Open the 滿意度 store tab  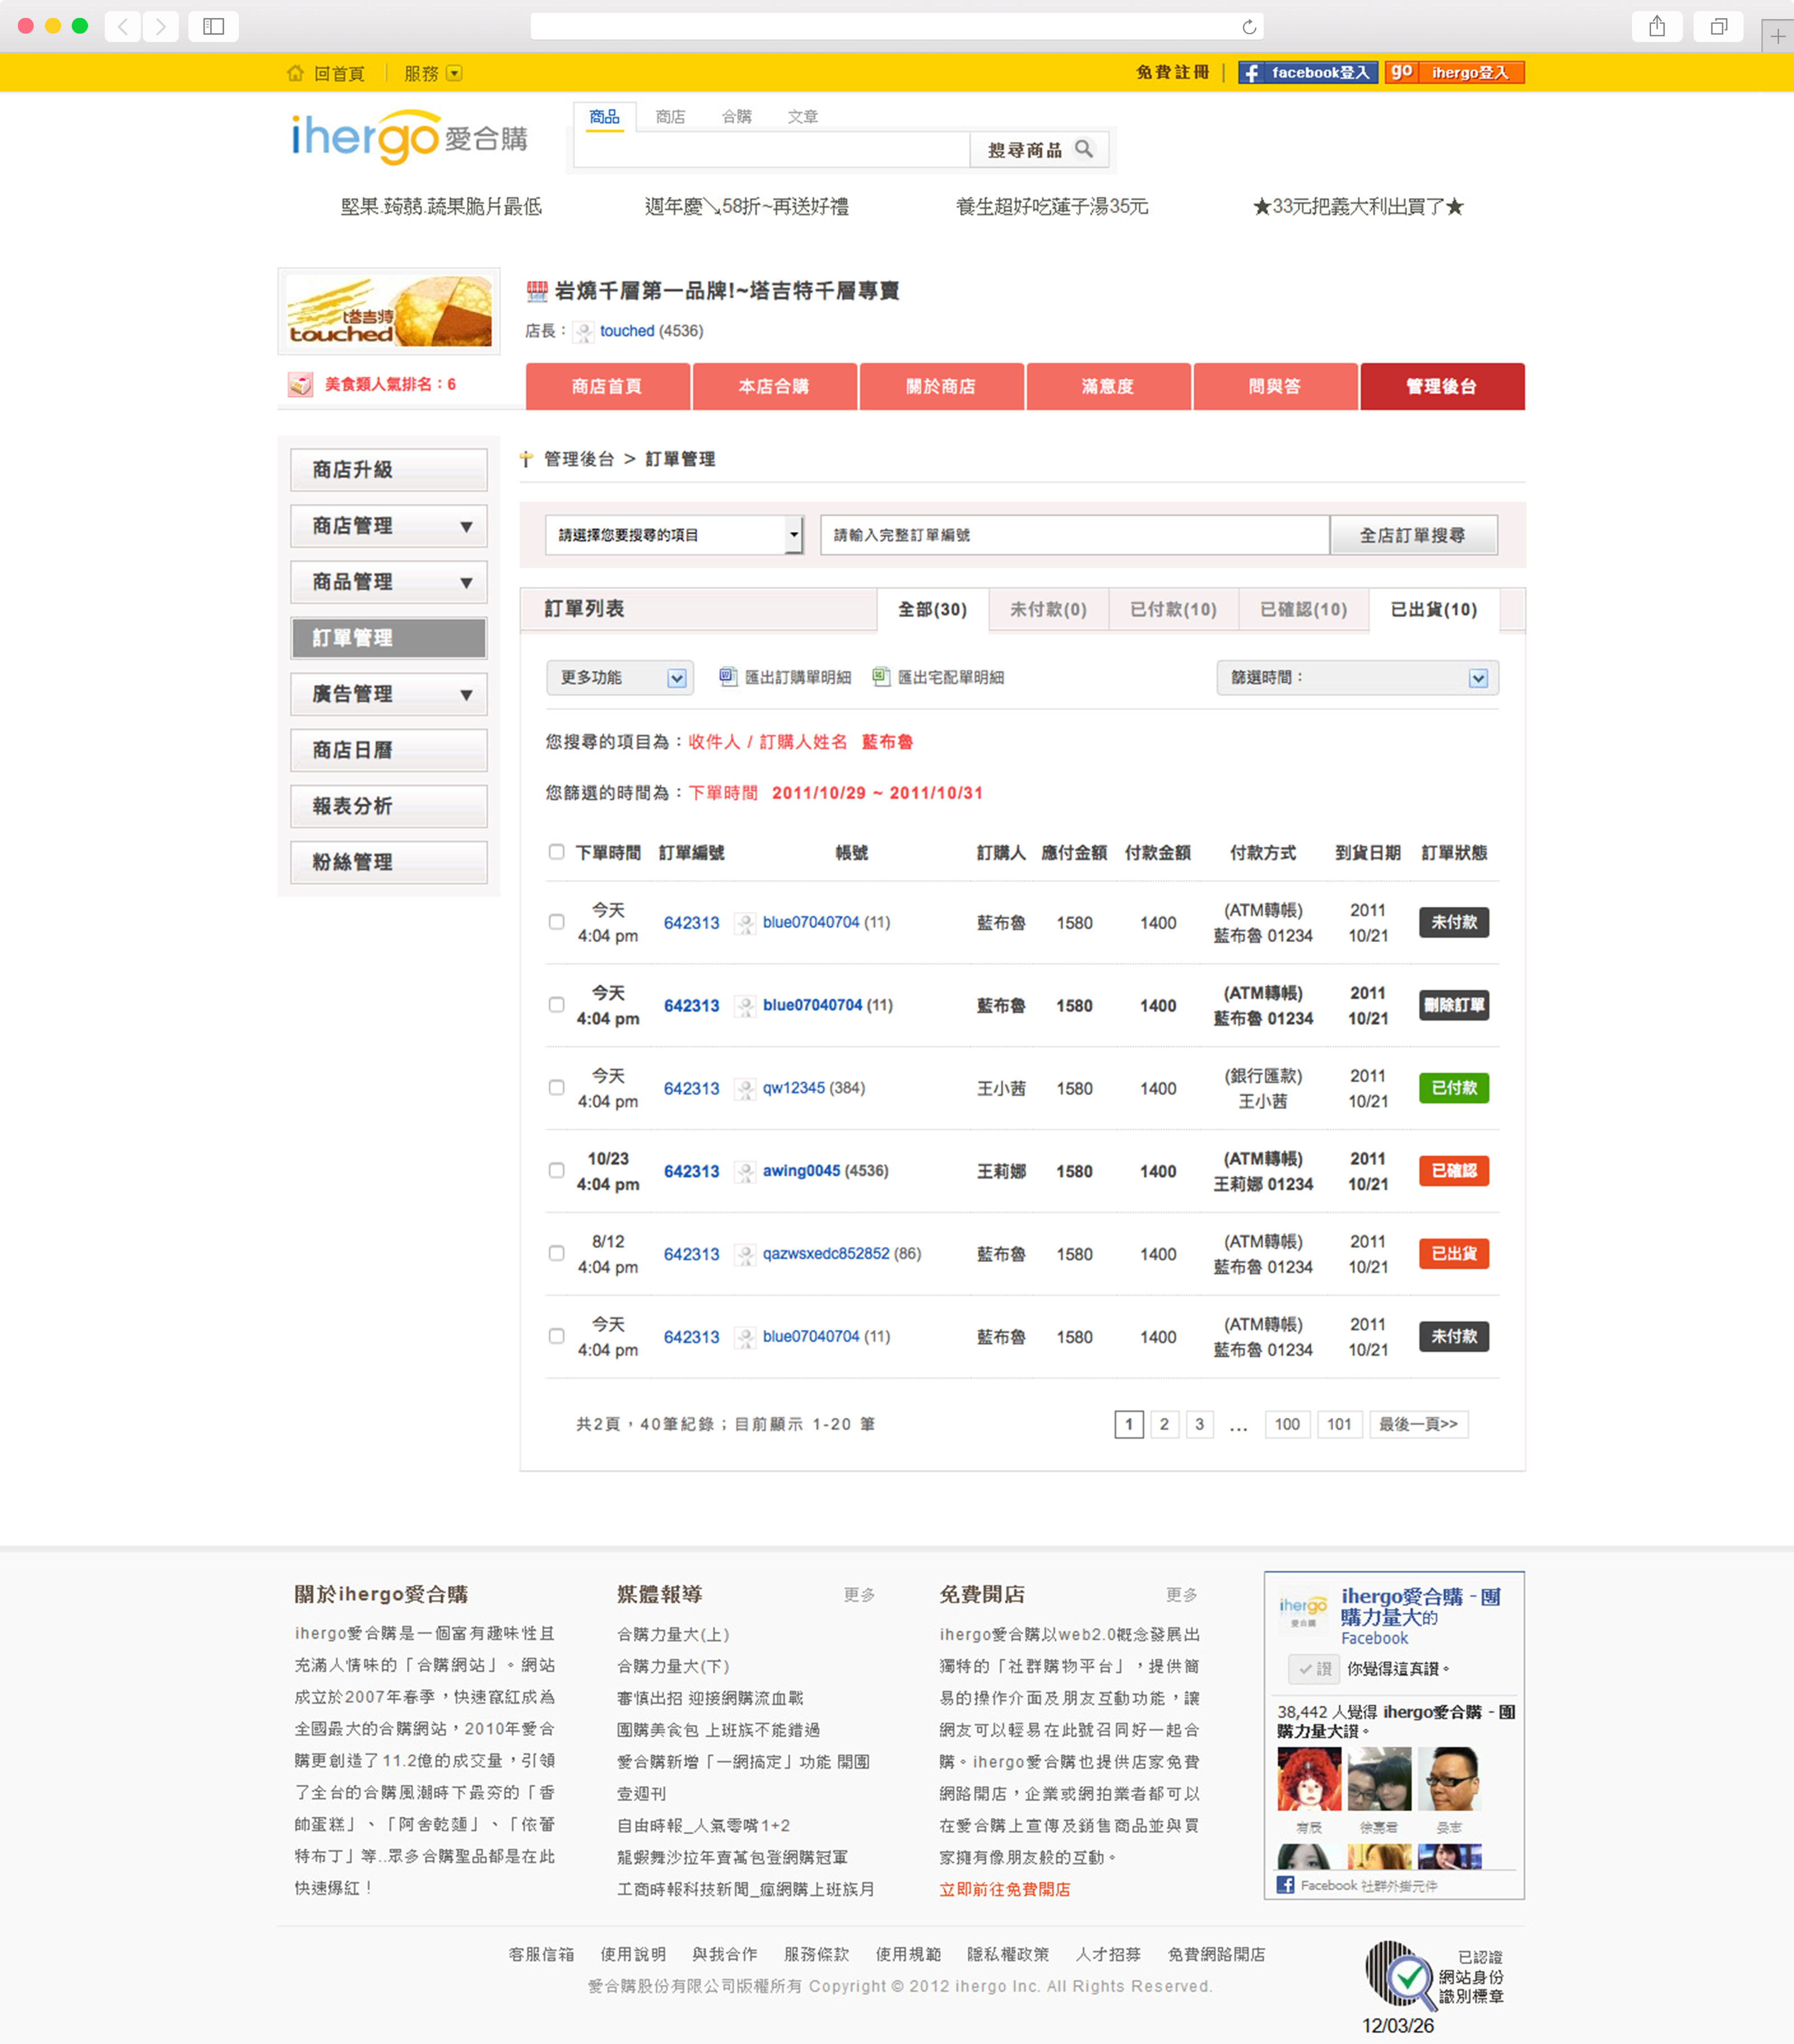[1108, 387]
